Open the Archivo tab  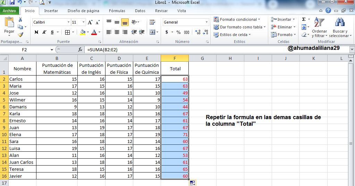pos(9,11)
